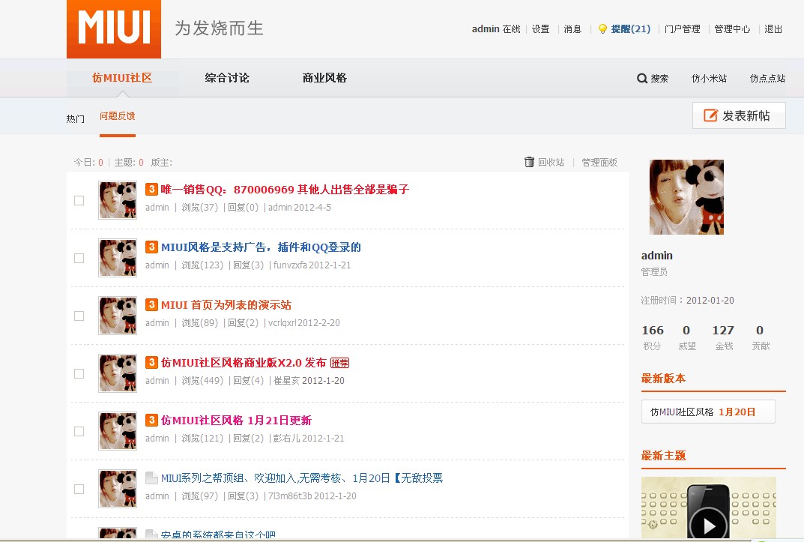Open thread 仿MIUI社区风格商业版X2.0 发布
Viewport: 804px width, 542px height.
click(244, 363)
